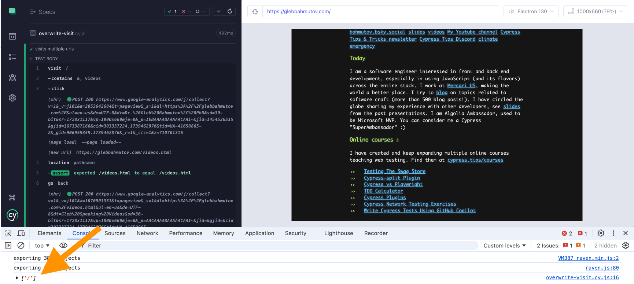Open the test options chevron dropdown
The width and height of the screenshot is (634, 284).
click(218, 11)
